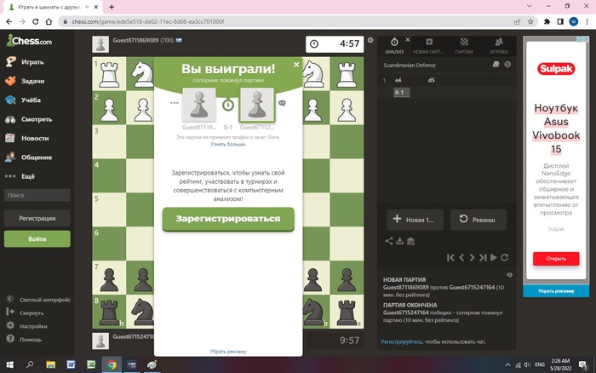Click the Войти login button
This screenshot has height=373, width=596.
click(37, 238)
